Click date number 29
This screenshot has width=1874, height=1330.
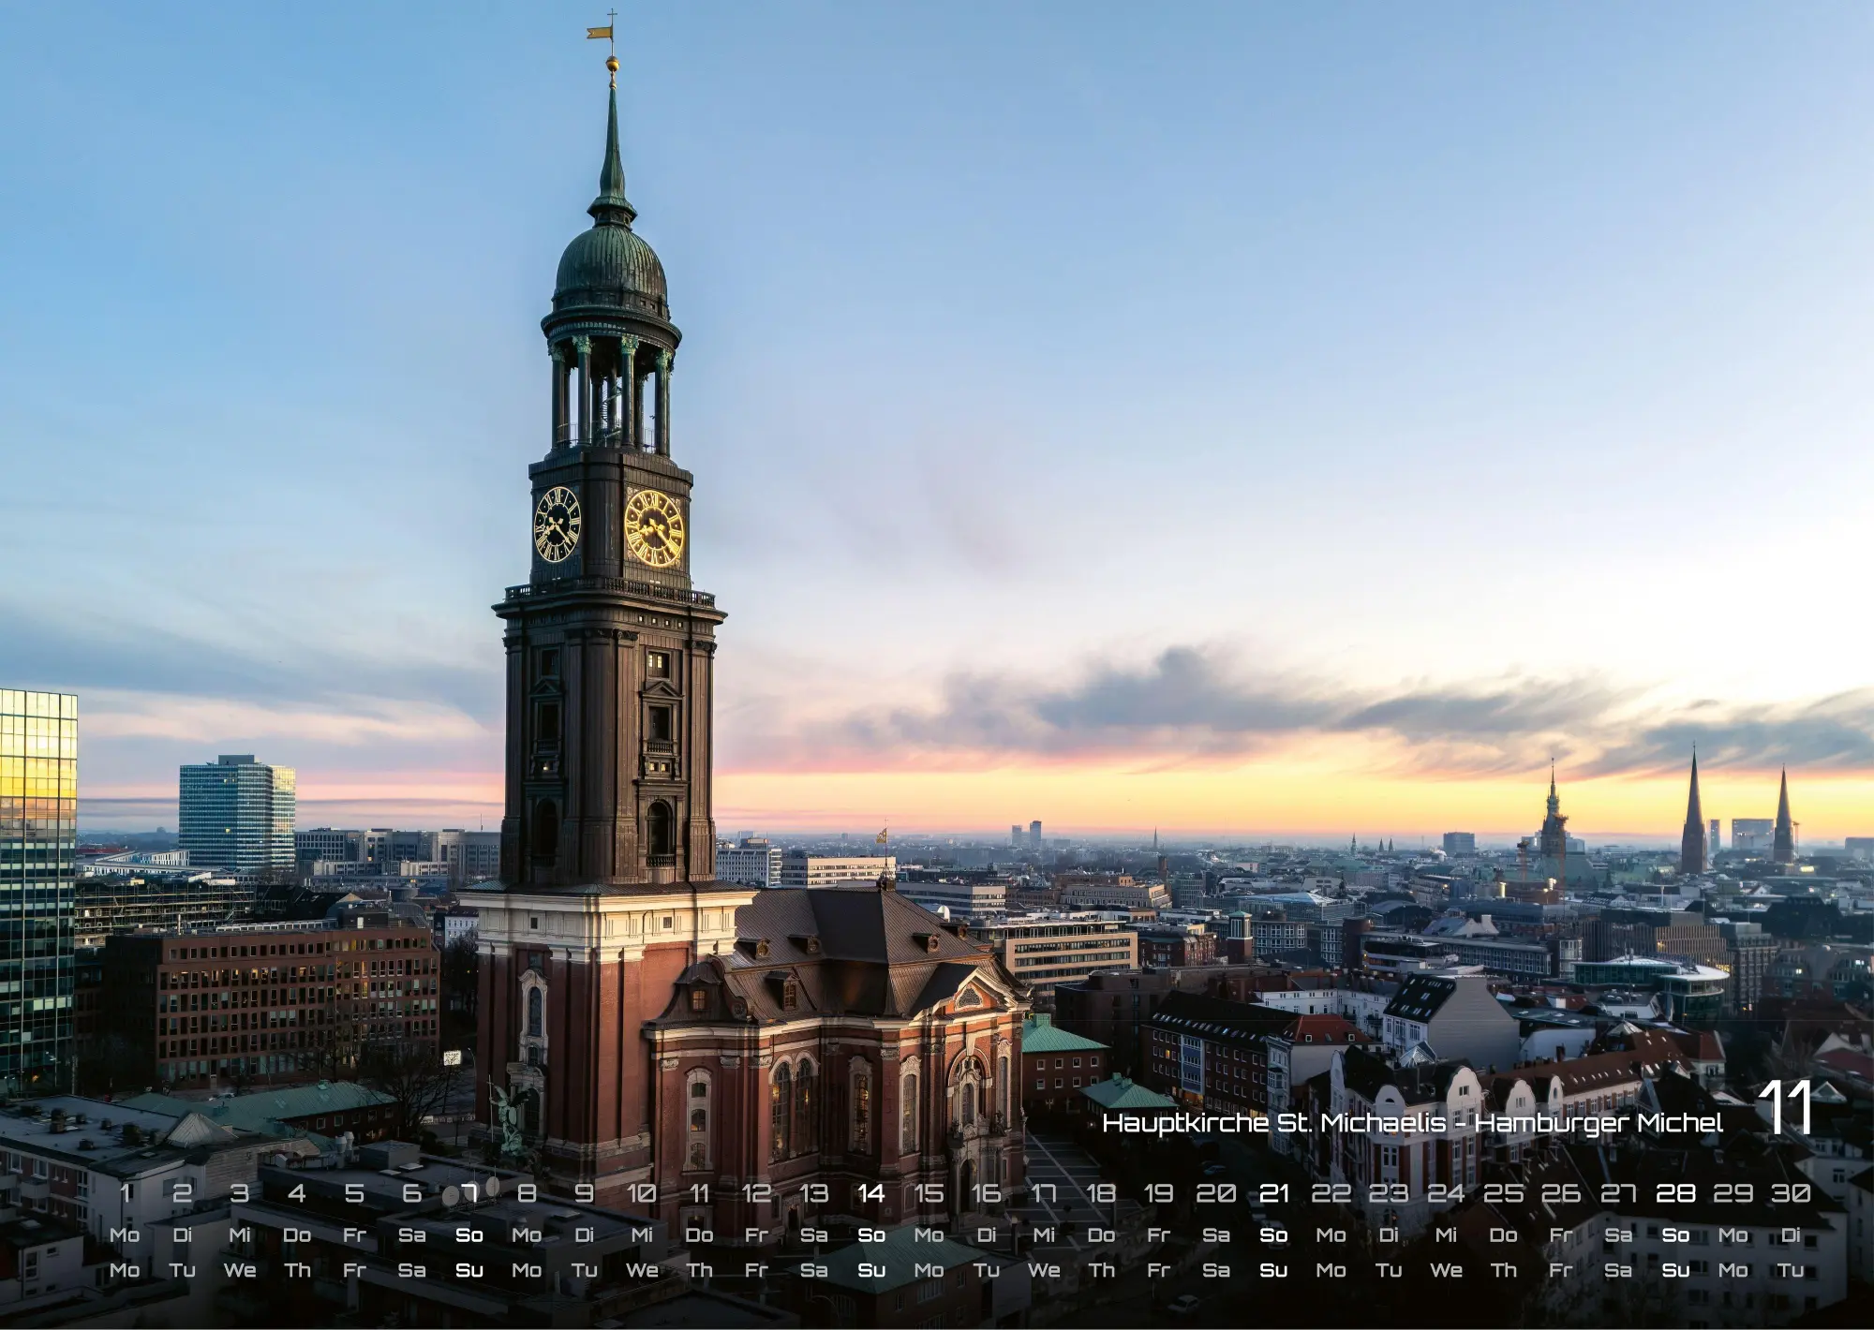click(x=1733, y=1193)
